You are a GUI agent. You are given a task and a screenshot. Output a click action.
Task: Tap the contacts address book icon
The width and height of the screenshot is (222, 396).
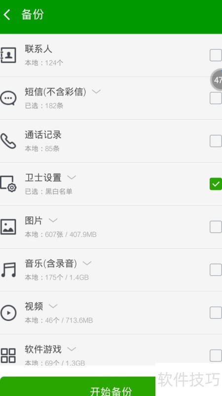tap(8, 55)
